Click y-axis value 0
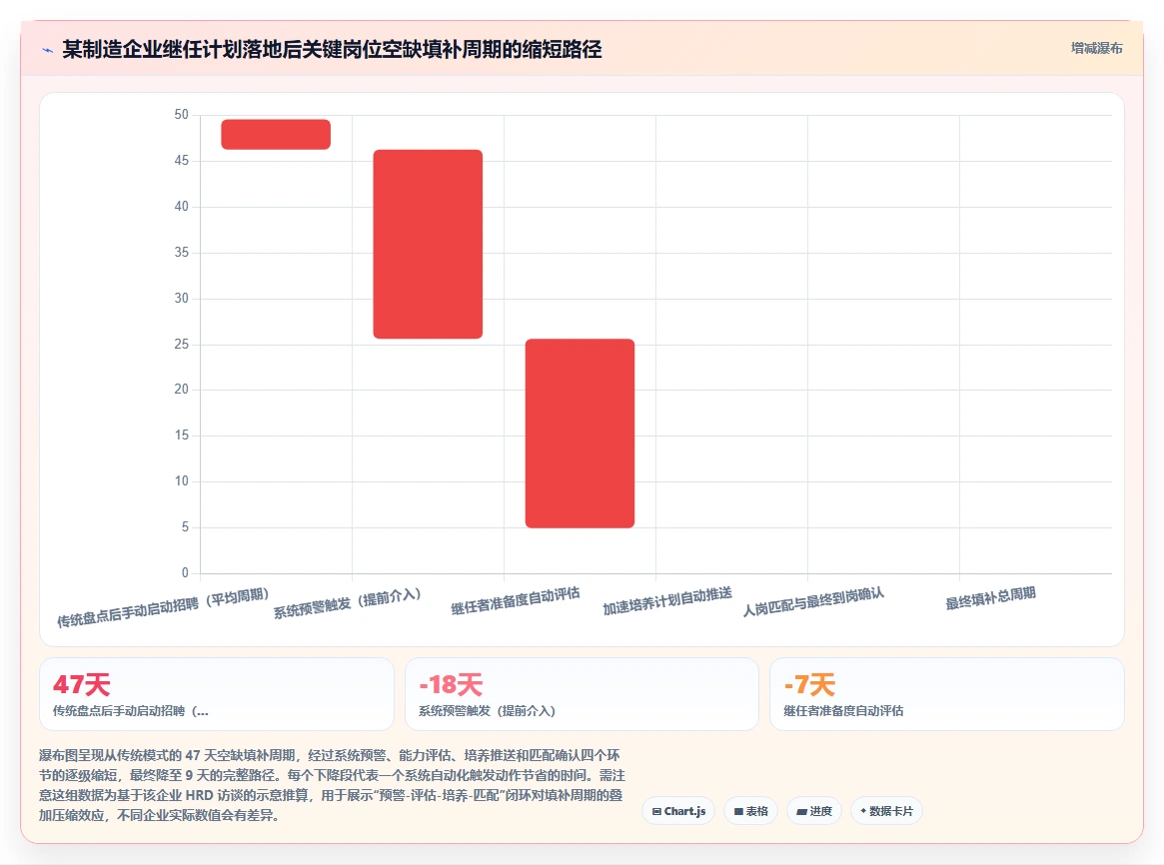The height and width of the screenshot is (865, 1164). [185, 572]
